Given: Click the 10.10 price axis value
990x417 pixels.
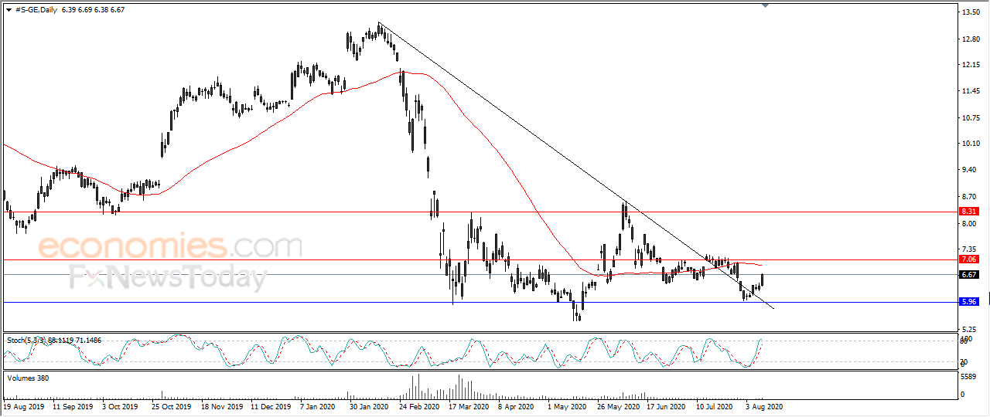Looking at the screenshot, I should pos(971,144).
